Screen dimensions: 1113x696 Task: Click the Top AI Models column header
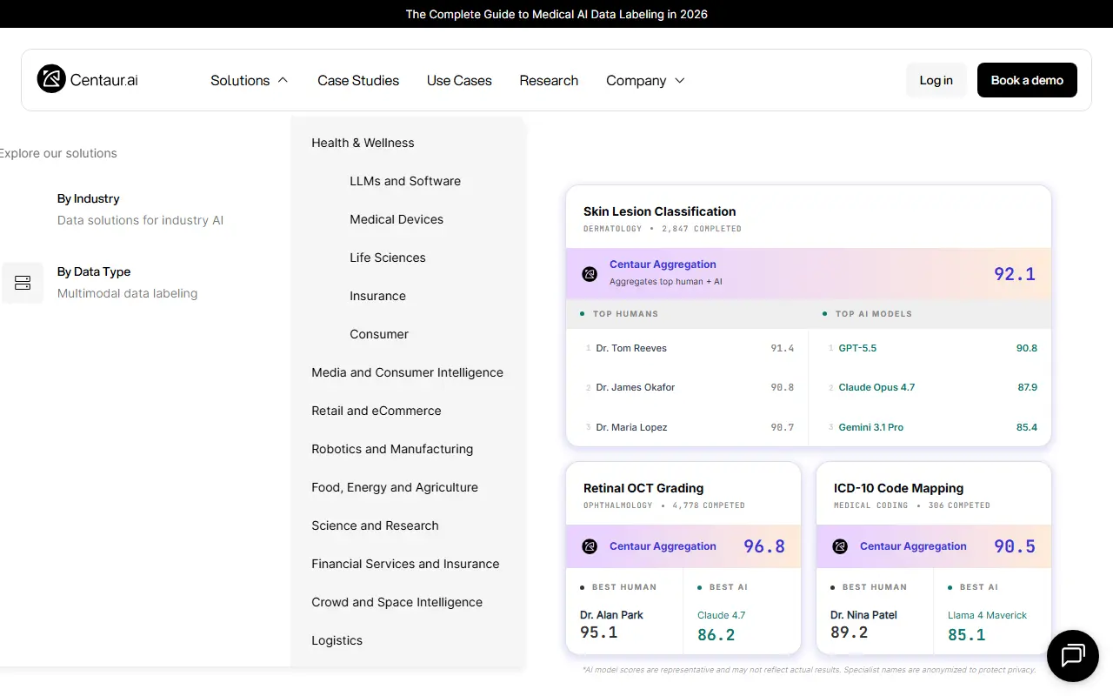point(874,313)
